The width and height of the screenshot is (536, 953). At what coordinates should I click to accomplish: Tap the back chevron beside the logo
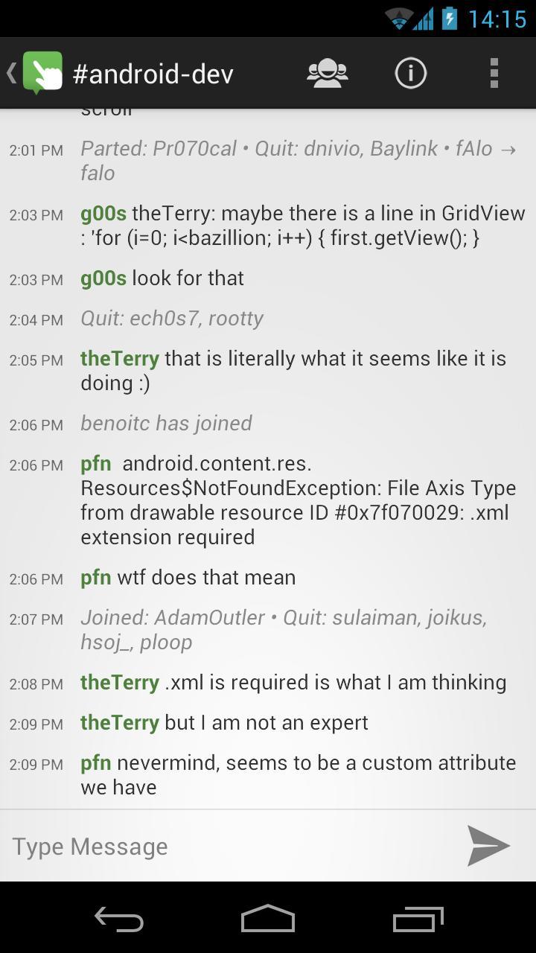click(10, 73)
